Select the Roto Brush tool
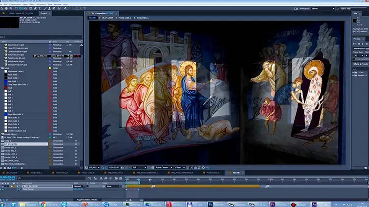Image resolution: width=369 pixels, height=207 pixels. click(60, 8)
